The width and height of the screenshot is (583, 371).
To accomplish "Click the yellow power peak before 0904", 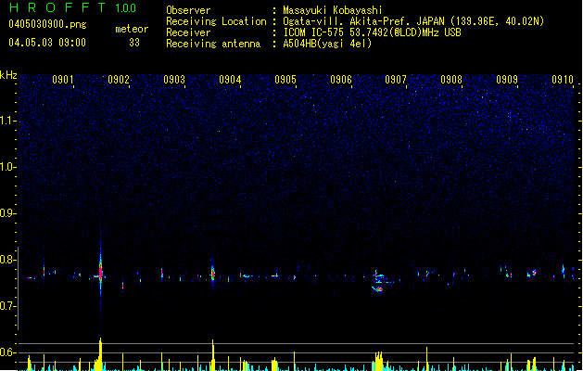I will [x=212, y=354].
